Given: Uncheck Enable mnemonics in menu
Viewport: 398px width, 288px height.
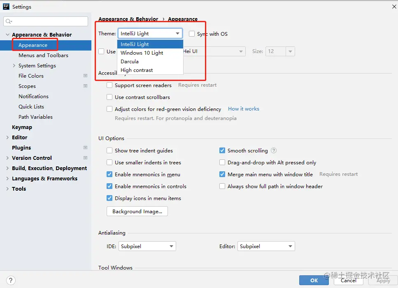Looking at the screenshot, I should (x=109, y=174).
